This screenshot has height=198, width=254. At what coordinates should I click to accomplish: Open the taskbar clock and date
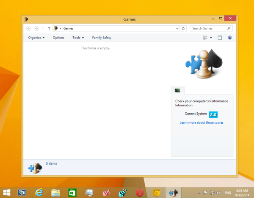(242, 193)
